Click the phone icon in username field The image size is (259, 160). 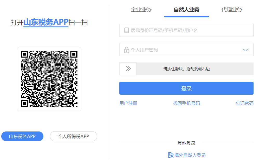coord(127,30)
